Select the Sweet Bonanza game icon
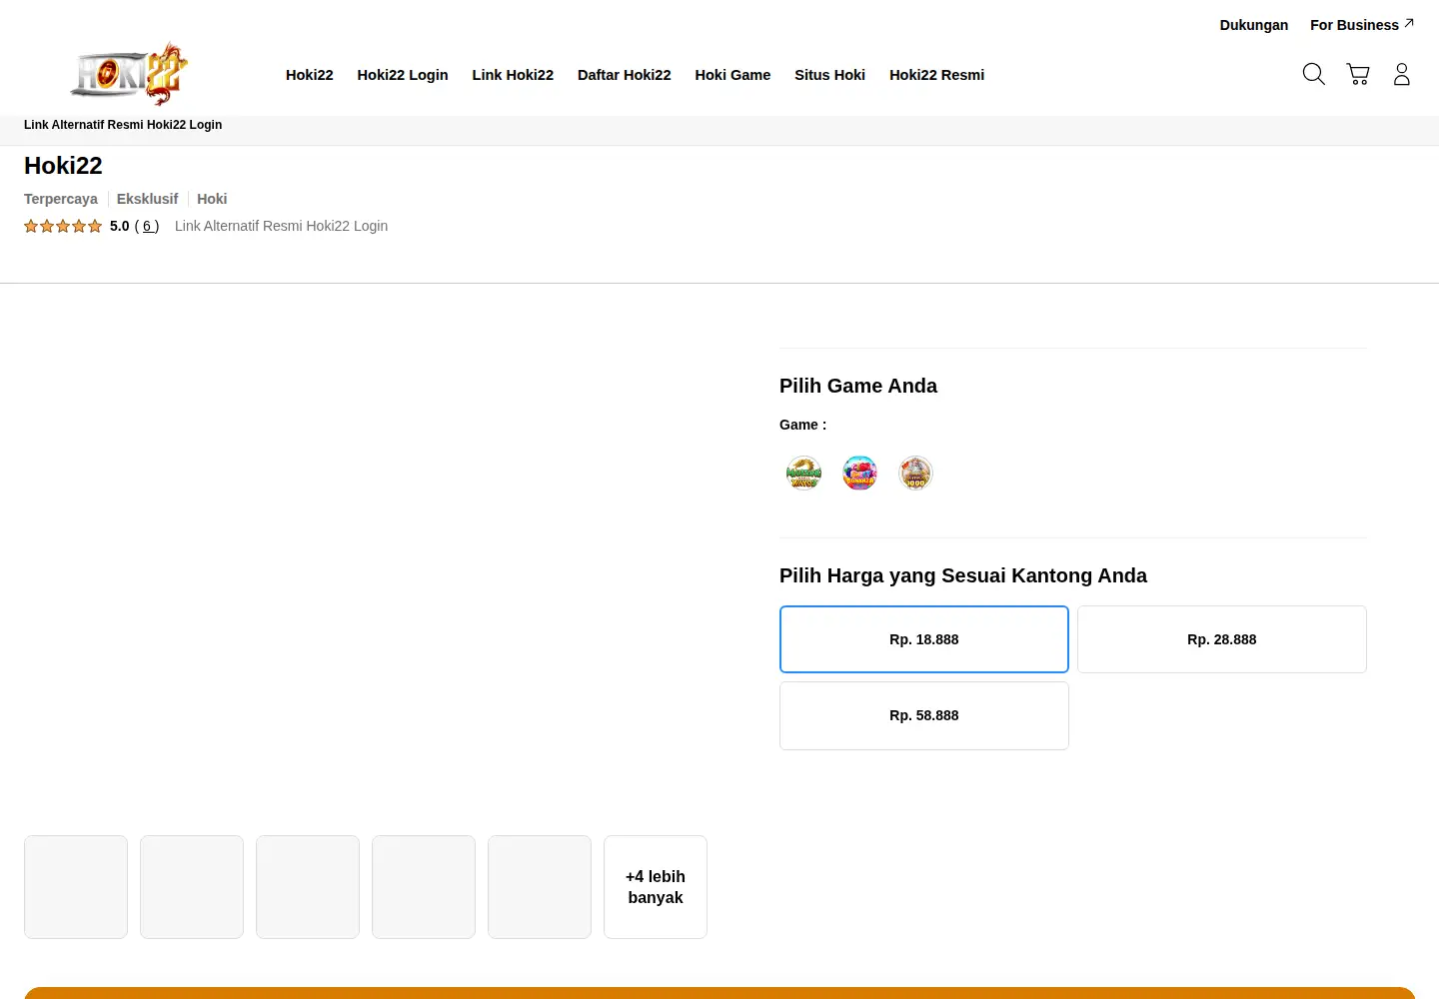Image resolution: width=1439 pixels, height=999 pixels. (x=859, y=473)
